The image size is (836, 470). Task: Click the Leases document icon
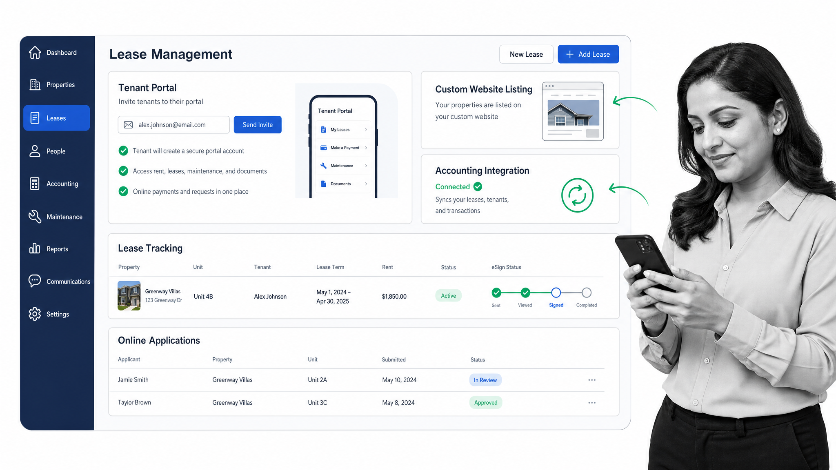(35, 118)
